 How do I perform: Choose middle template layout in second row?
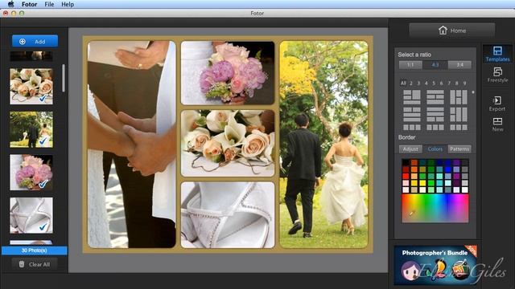[435, 114]
